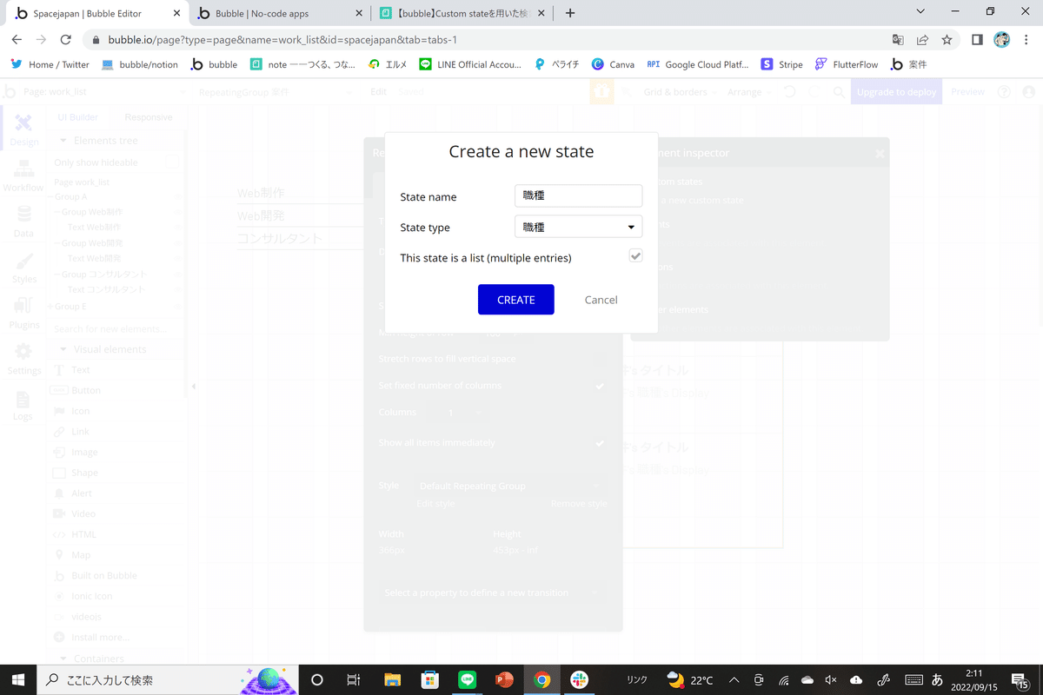Switch to the Responsive tab
1043x695 pixels.
[149, 117]
